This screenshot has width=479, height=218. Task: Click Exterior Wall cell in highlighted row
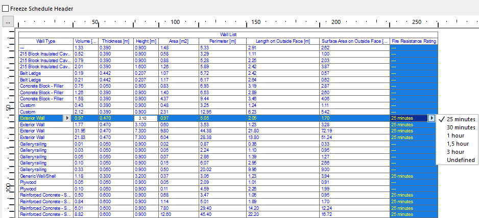click(x=32, y=118)
